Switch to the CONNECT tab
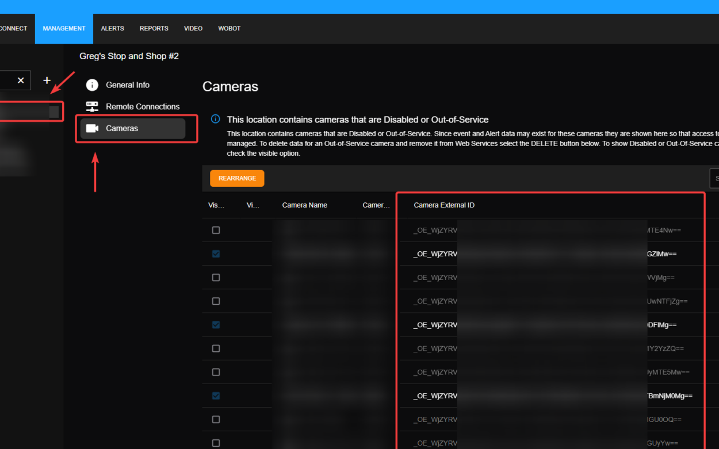This screenshot has height=449, width=719. [x=14, y=28]
